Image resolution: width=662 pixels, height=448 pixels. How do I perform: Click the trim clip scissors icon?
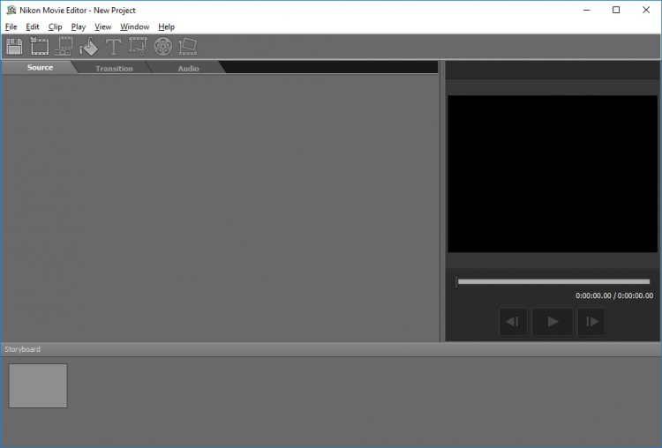138,47
